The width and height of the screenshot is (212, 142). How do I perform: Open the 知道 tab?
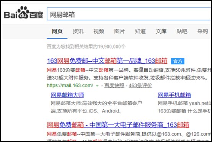(x=140, y=31)
